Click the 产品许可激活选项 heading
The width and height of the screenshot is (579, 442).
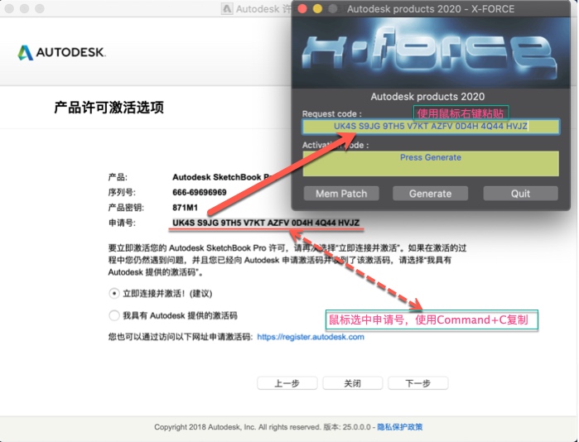coord(109,108)
